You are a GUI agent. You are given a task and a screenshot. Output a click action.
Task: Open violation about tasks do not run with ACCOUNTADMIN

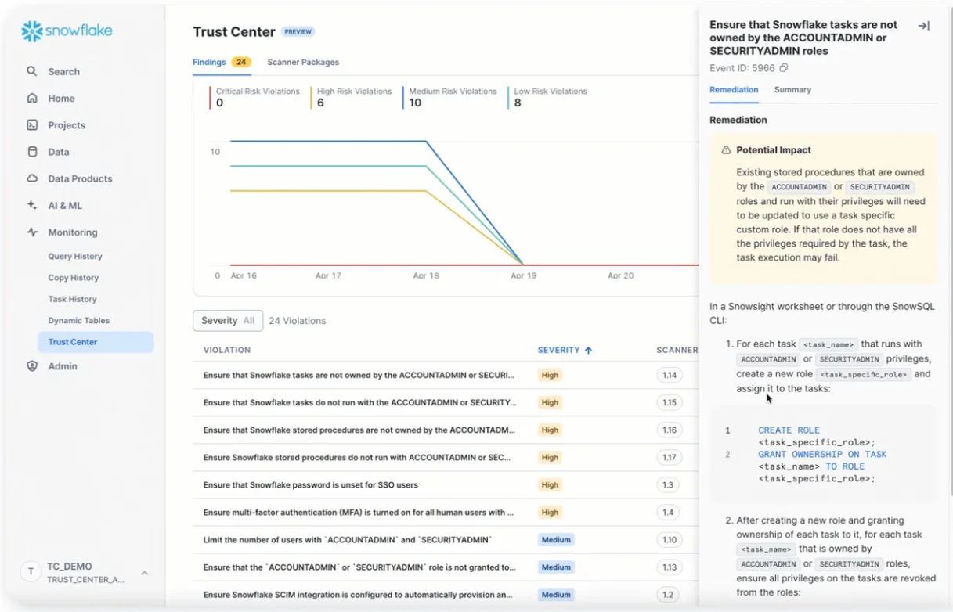pyautogui.click(x=446, y=402)
